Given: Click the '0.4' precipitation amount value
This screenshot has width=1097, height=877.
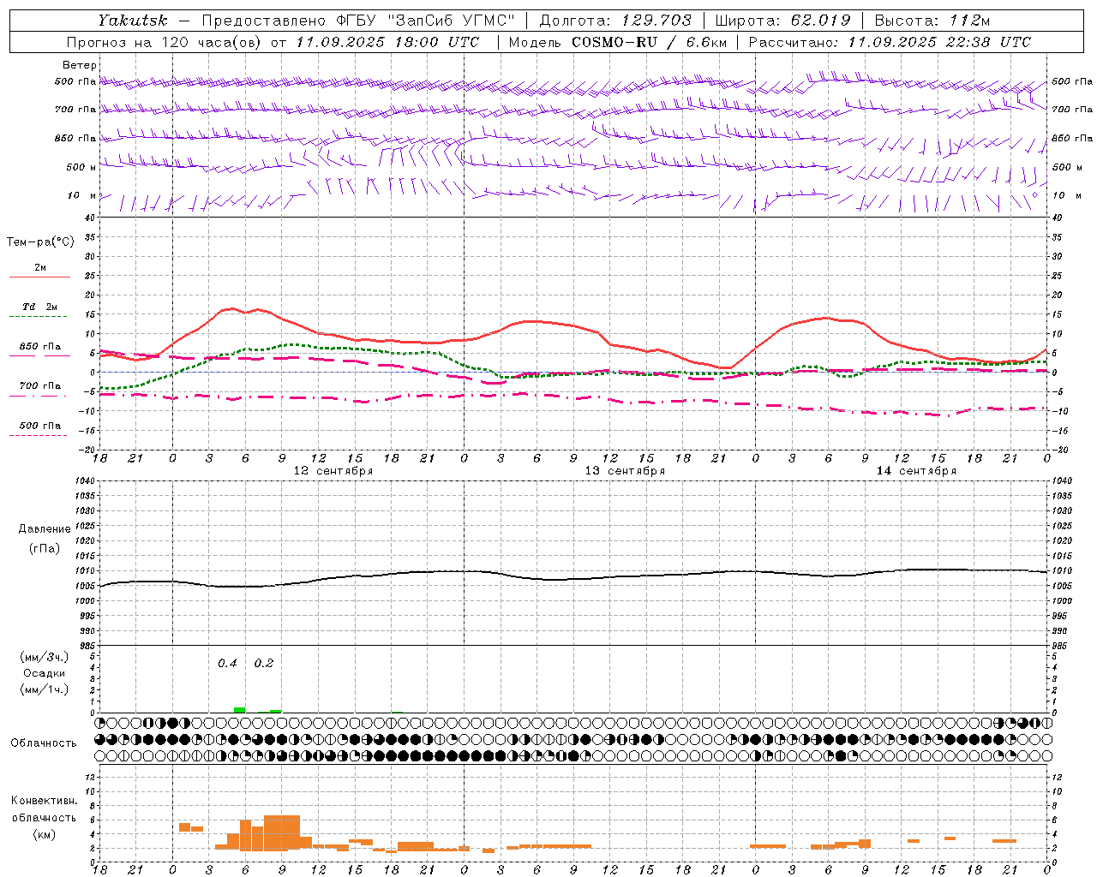Looking at the screenshot, I should click(x=227, y=663).
